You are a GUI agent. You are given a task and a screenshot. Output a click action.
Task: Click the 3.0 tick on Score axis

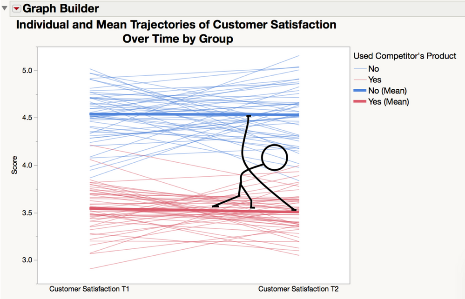click(27, 260)
